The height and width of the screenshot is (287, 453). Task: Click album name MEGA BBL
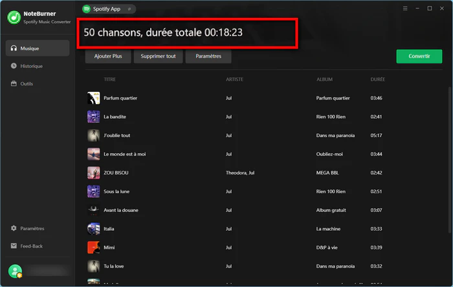[x=327, y=173]
